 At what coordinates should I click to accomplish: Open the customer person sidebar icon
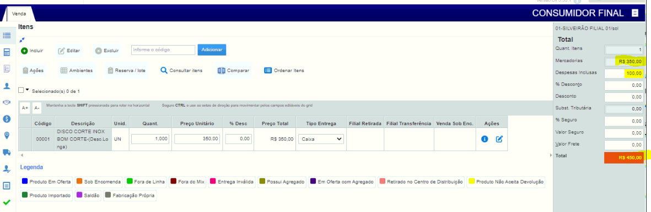pyautogui.click(x=7, y=86)
